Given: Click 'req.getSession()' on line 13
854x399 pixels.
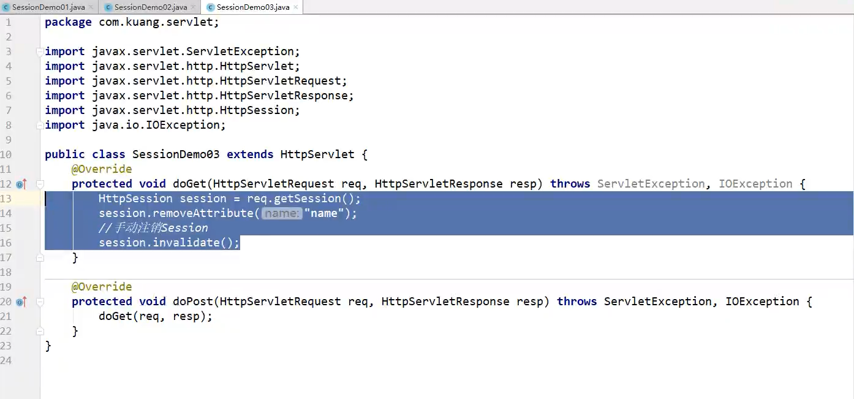Looking at the screenshot, I should (x=301, y=199).
